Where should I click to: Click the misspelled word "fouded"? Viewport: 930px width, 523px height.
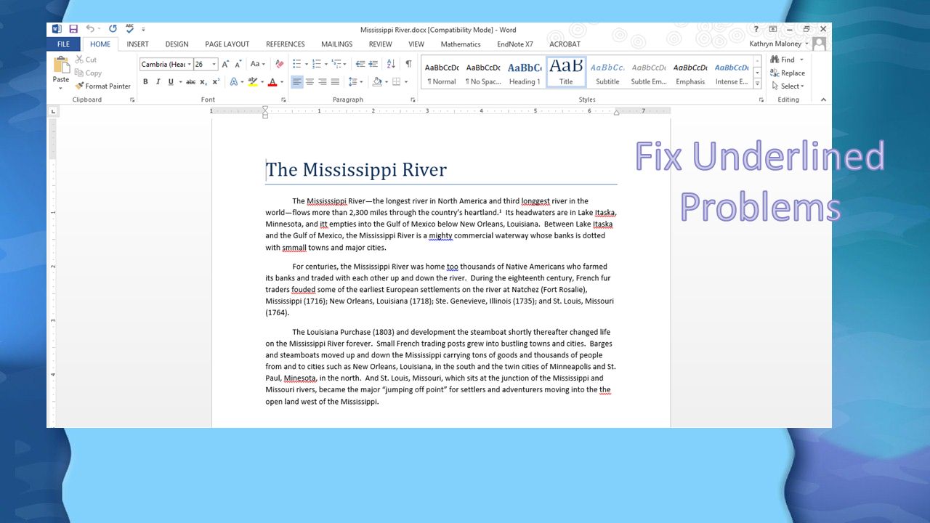tap(303, 289)
